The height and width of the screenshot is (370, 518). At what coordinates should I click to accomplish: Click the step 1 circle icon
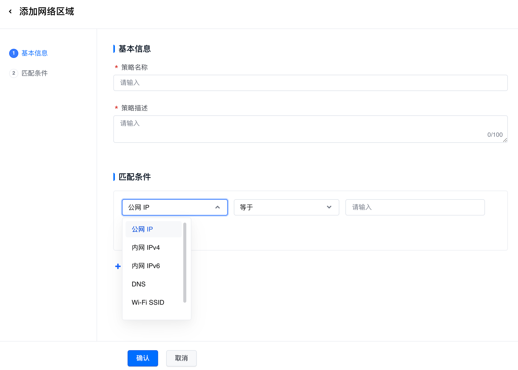13,53
